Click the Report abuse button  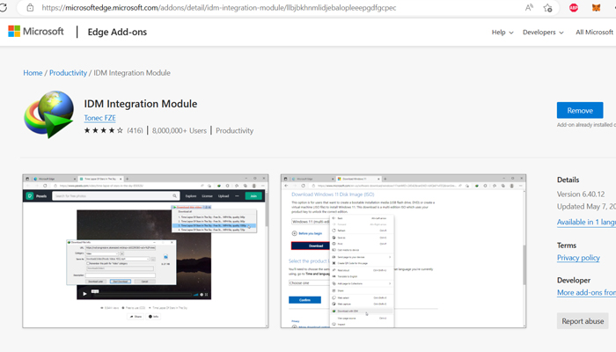click(583, 321)
